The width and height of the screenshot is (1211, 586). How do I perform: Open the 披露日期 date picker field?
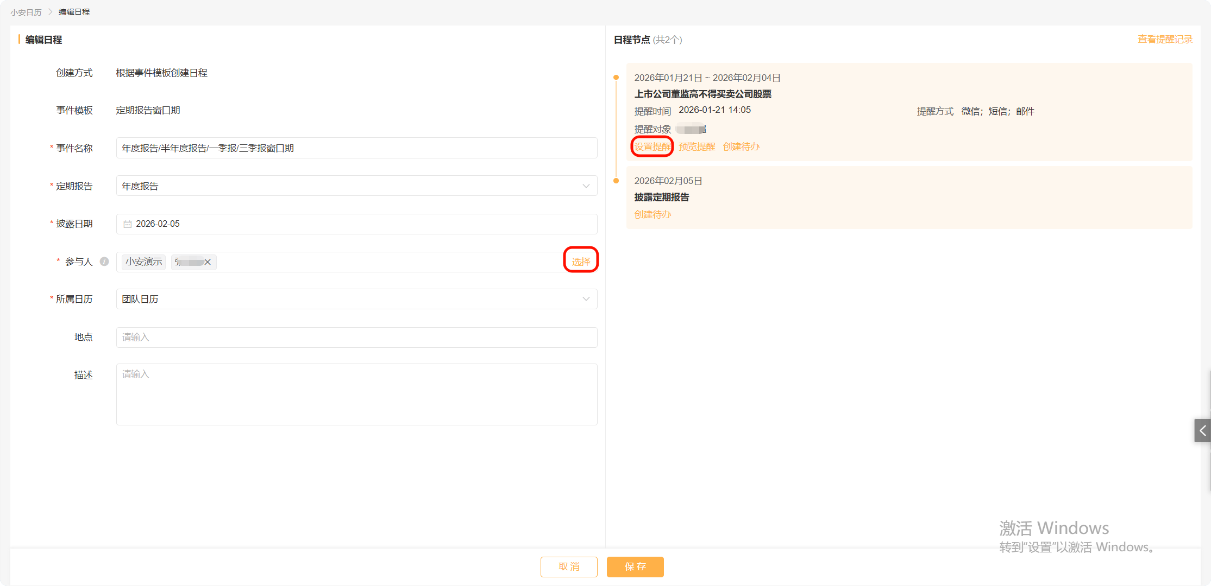point(356,224)
